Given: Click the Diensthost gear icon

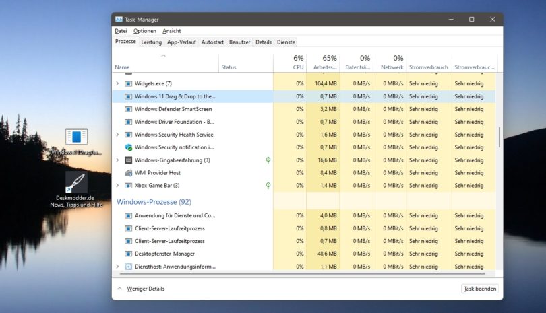Looking at the screenshot, I should tap(129, 267).
